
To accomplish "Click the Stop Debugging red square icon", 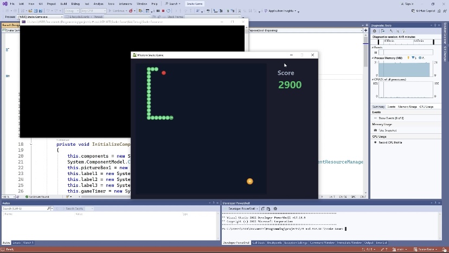I will (x=163, y=11).
